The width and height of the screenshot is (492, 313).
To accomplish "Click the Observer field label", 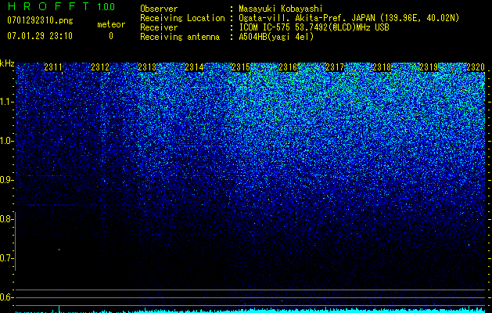I will click(x=159, y=9).
